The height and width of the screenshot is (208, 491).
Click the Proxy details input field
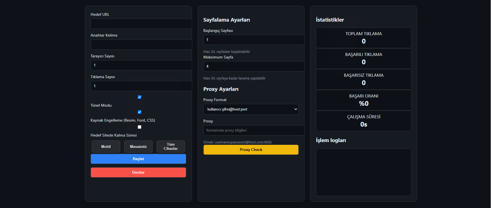tap(254, 130)
